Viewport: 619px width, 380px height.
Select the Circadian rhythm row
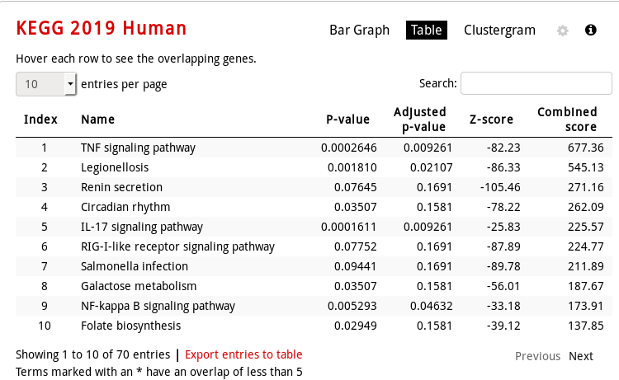pyautogui.click(x=314, y=207)
